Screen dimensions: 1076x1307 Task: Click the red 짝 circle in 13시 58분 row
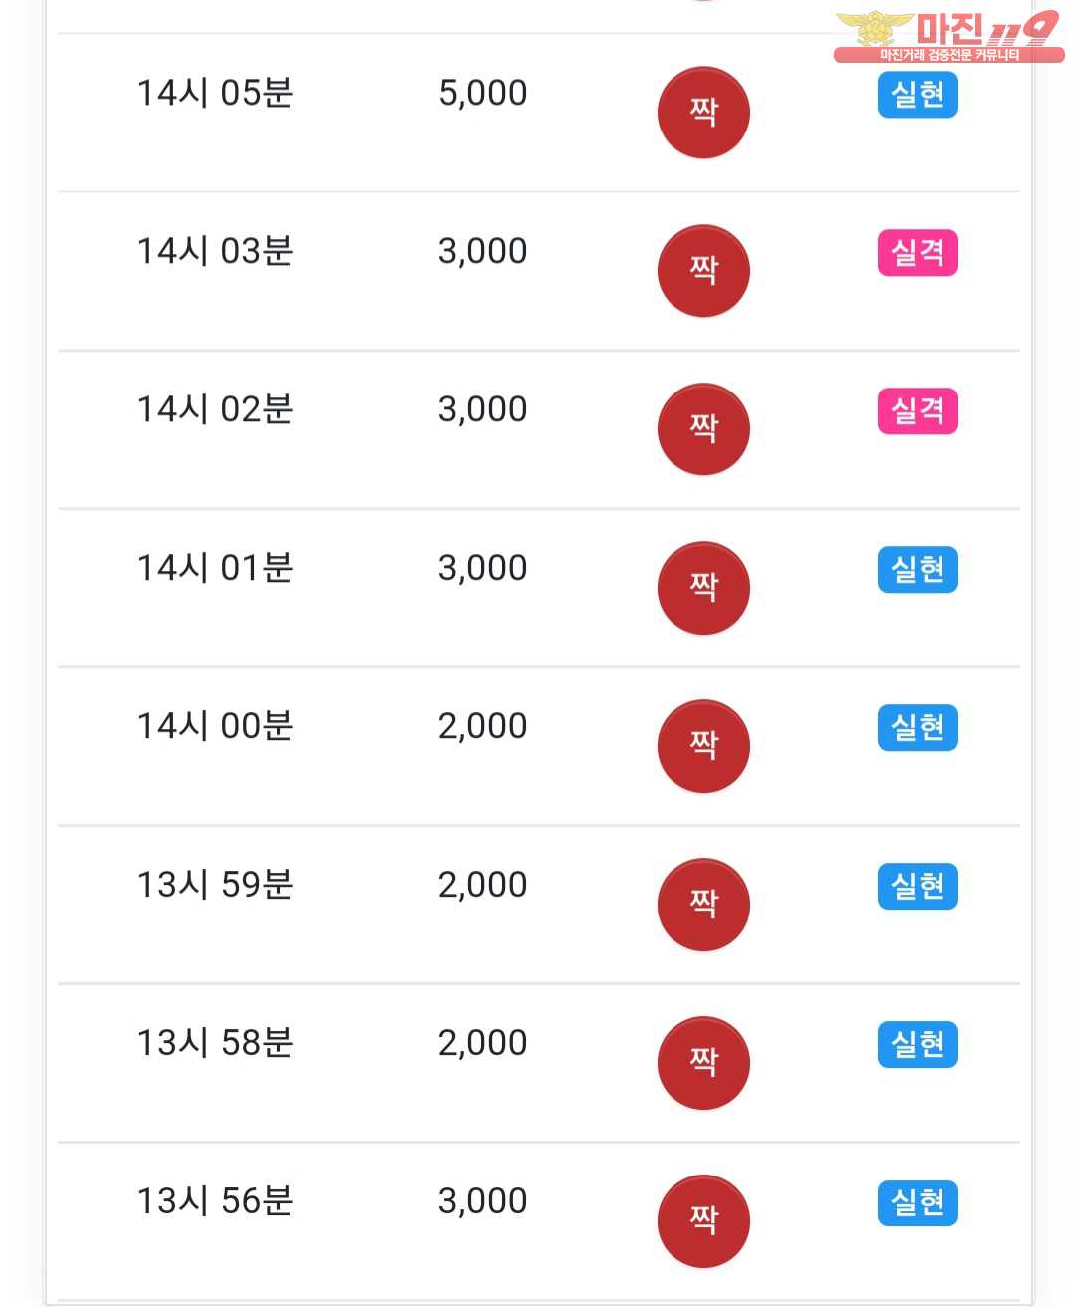[703, 1063]
